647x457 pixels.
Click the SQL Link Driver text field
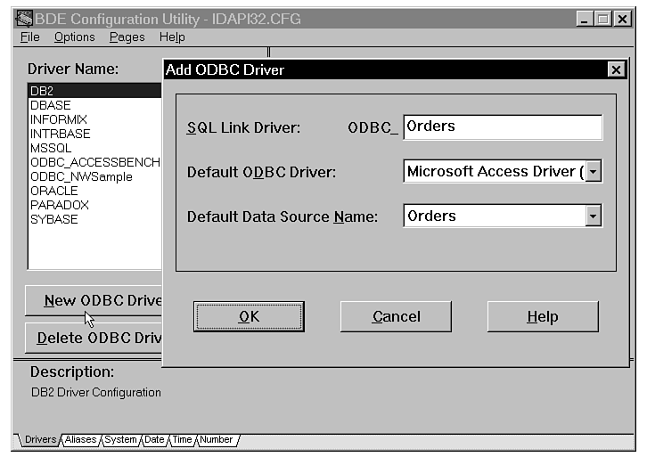coord(502,126)
